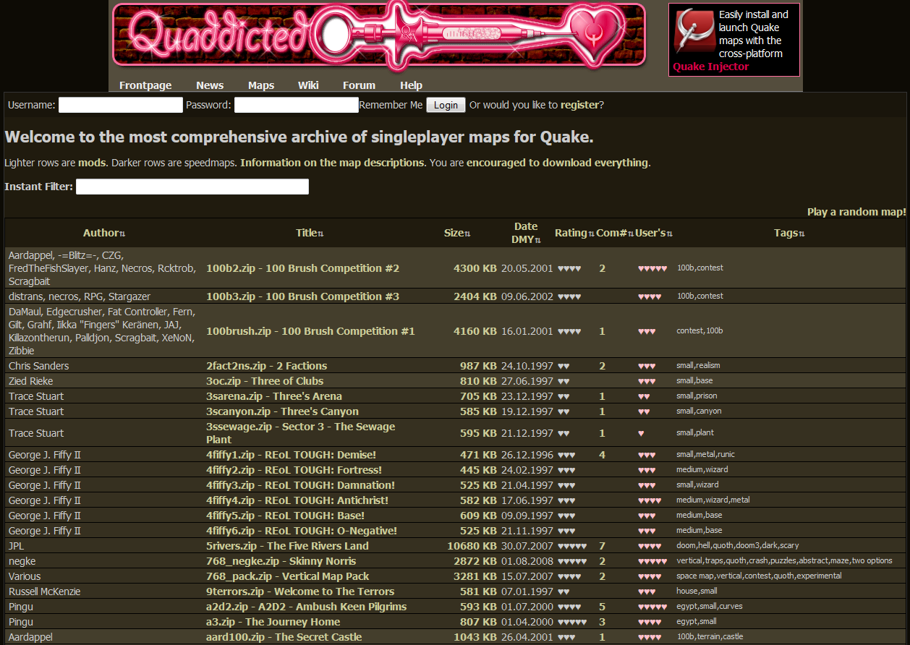
Task: Open the Wiki menu item
Action: pos(308,85)
